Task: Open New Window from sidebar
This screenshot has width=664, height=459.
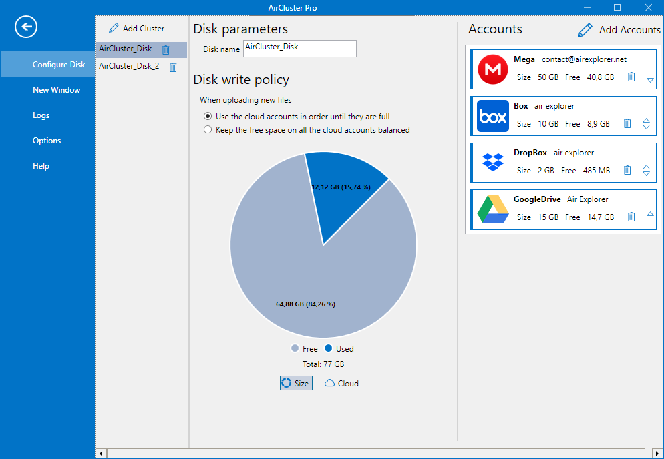Action: point(56,89)
